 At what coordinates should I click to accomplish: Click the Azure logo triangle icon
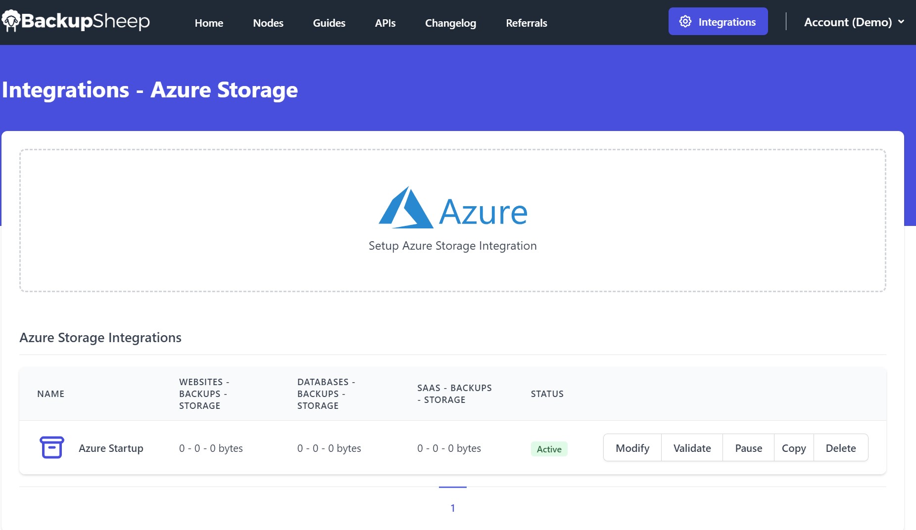click(x=406, y=208)
